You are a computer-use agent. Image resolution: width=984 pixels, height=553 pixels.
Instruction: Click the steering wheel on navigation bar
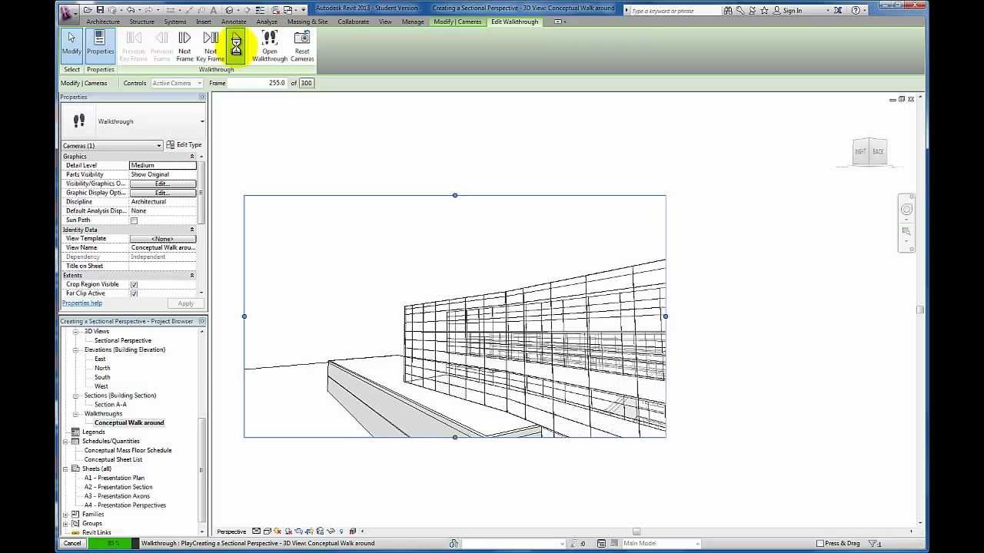pos(906,209)
